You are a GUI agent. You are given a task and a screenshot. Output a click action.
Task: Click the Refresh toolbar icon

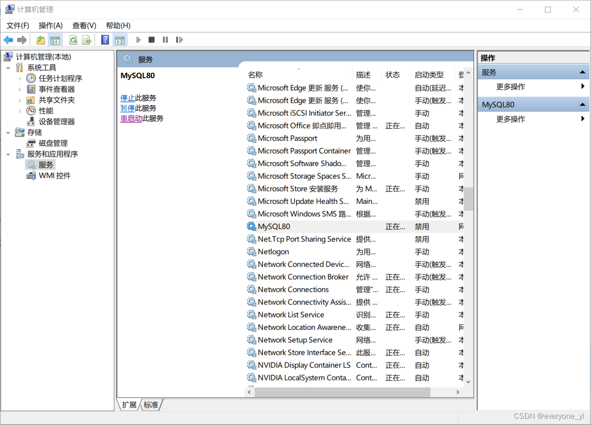[x=73, y=40]
